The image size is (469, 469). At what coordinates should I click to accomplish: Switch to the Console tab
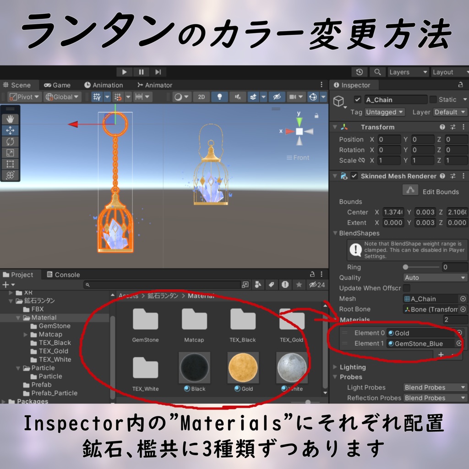[x=63, y=275]
